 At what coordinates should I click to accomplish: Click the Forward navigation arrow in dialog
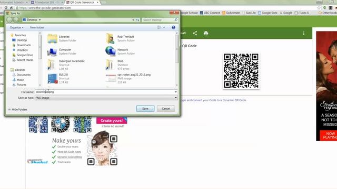pyautogui.click(x=16, y=20)
